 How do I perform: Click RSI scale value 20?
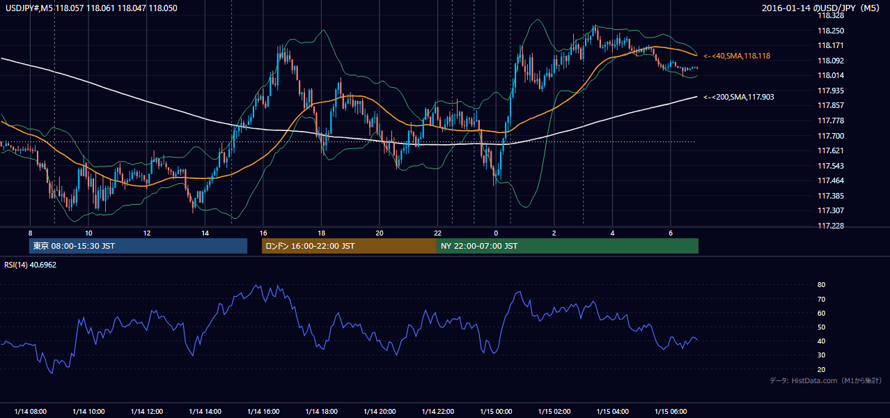(x=821, y=369)
